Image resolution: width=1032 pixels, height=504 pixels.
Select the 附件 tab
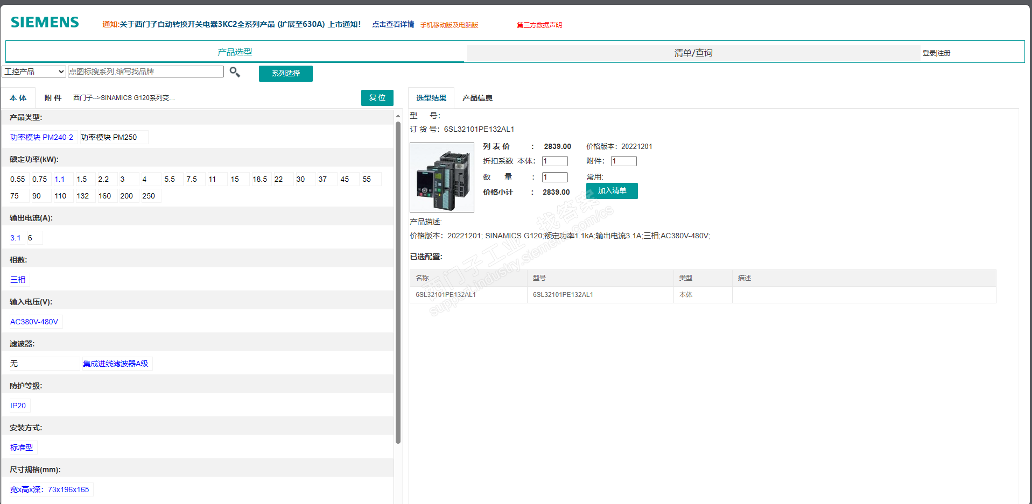pos(53,98)
